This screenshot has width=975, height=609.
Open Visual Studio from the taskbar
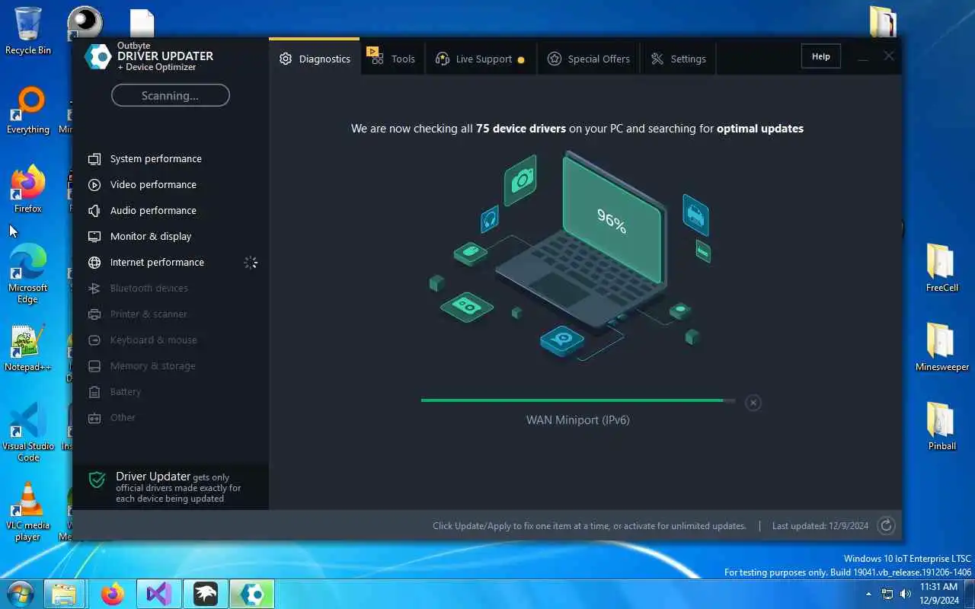(x=158, y=594)
